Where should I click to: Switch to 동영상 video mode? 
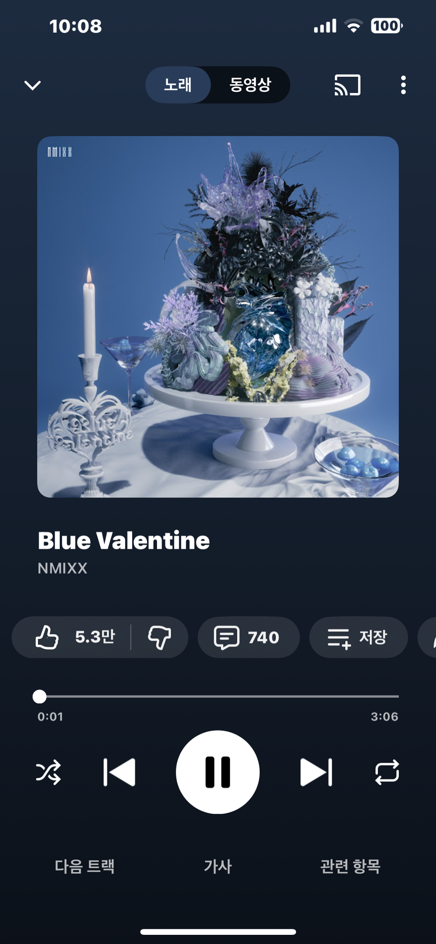(x=250, y=85)
